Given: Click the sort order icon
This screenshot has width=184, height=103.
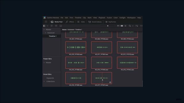Looking at the screenshot, I should (x=137, y=26).
